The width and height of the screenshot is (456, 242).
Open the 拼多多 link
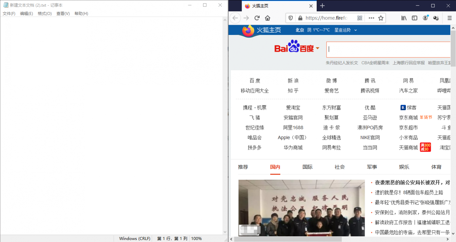[255, 148]
